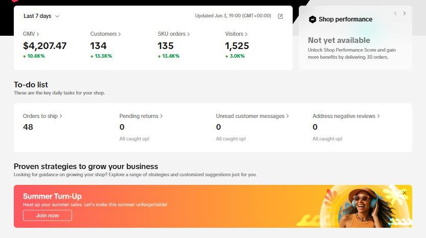This screenshot has width=426, height=238.
Task: Click the 1,525 visitors value
Action: pyautogui.click(x=237, y=46)
